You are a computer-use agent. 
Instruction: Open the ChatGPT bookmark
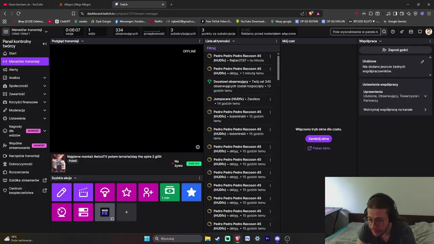pyautogui.click(x=63, y=21)
